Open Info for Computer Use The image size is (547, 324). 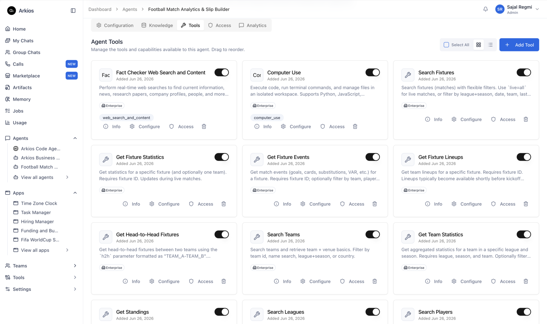tap(263, 126)
